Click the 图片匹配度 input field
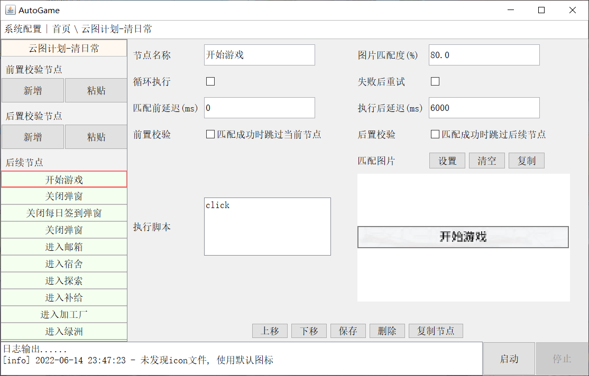Screen dimensions: 589x376 [484, 55]
